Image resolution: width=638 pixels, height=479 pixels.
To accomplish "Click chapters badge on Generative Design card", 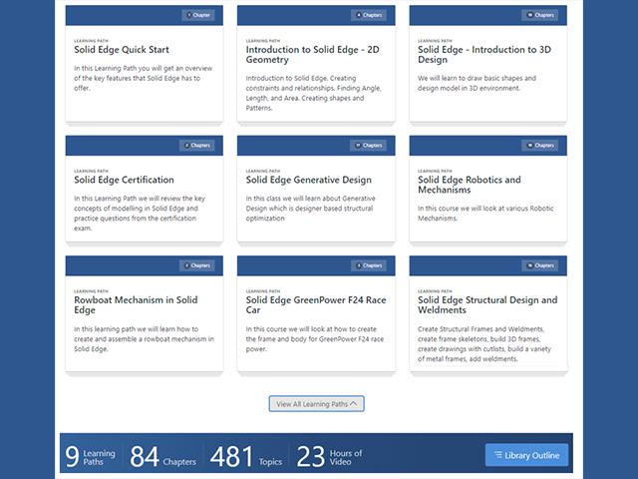I will click(x=369, y=145).
